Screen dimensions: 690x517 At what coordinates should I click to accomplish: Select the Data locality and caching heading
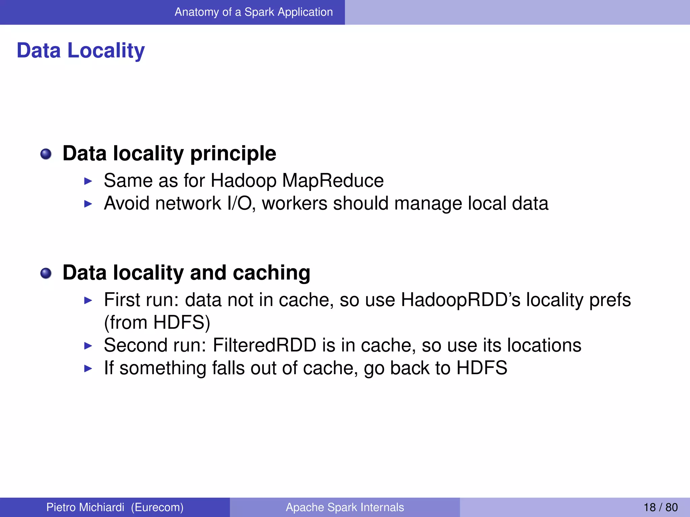(186, 273)
